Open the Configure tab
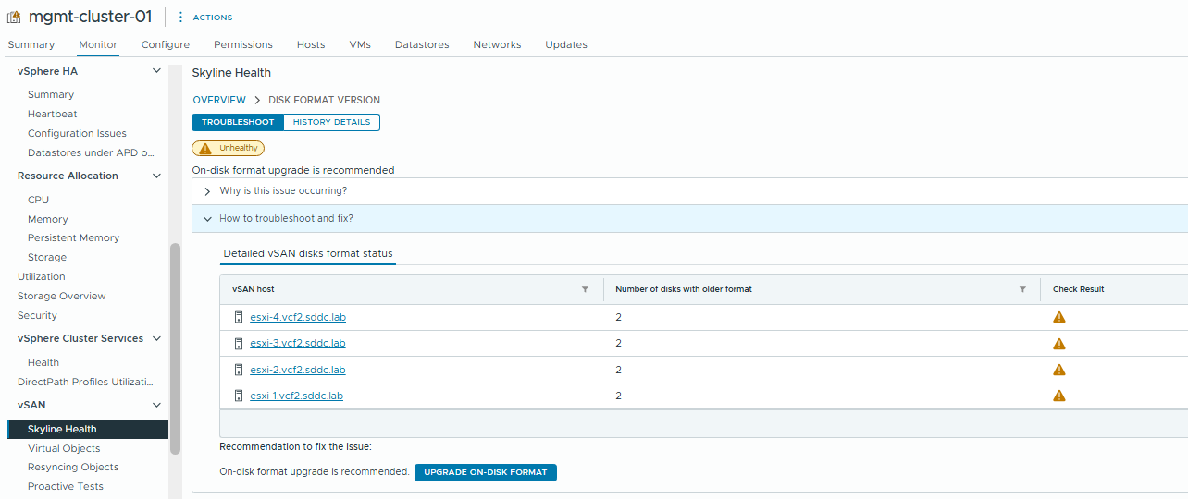This screenshot has height=499, width=1188. pyautogui.click(x=166, y=44)
